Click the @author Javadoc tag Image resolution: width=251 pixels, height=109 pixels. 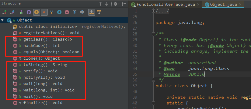[x=173, y=63]
